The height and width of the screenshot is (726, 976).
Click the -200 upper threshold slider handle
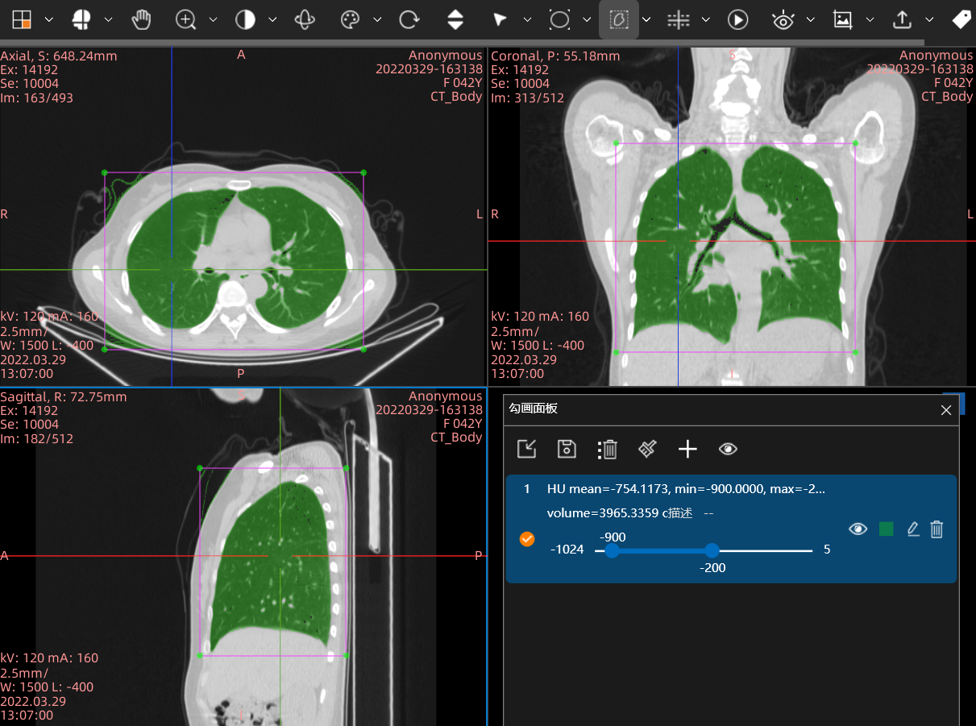[712, 550]
